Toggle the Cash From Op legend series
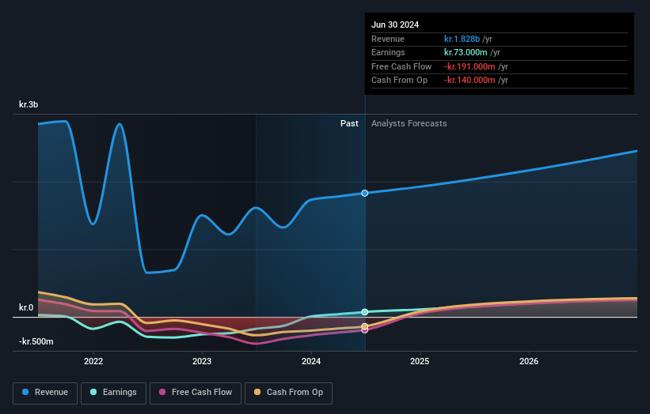Image resolution: width=650 pixels, height=414 pixels. [288, 393]
